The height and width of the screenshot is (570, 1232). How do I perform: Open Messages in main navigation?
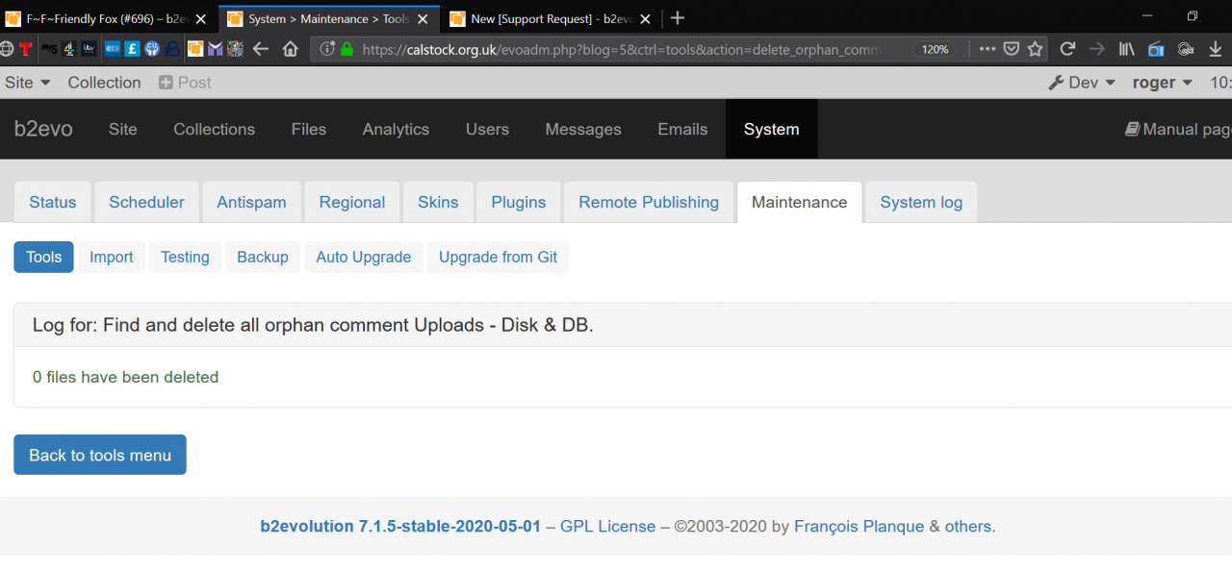point(583,129)
